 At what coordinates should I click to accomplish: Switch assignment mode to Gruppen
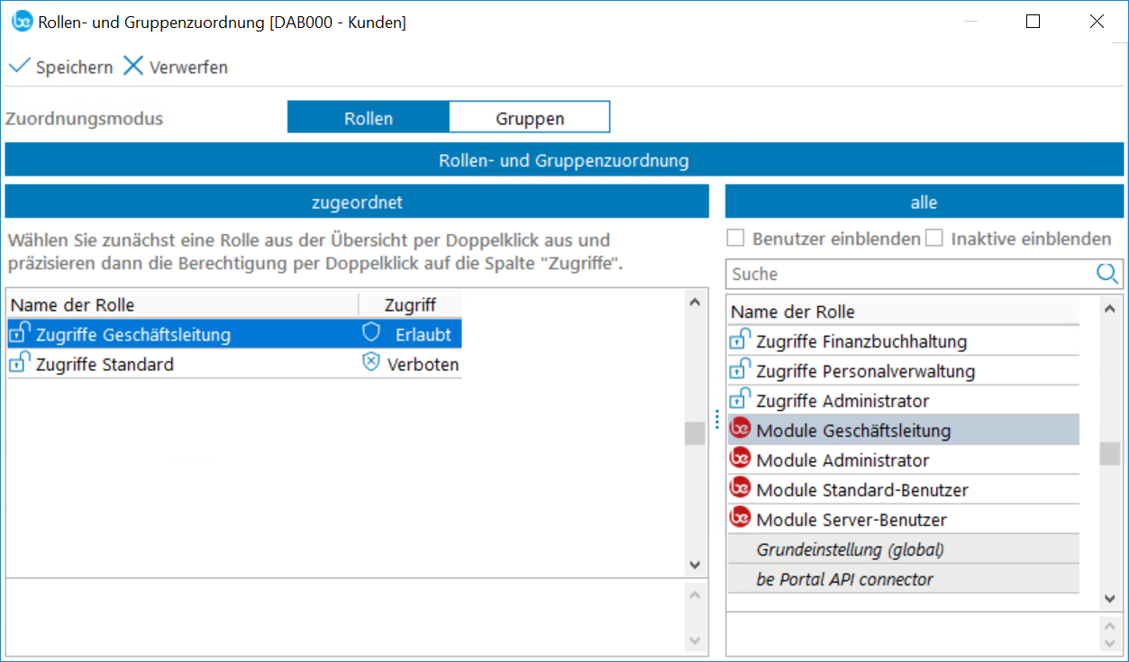point(530,118)
